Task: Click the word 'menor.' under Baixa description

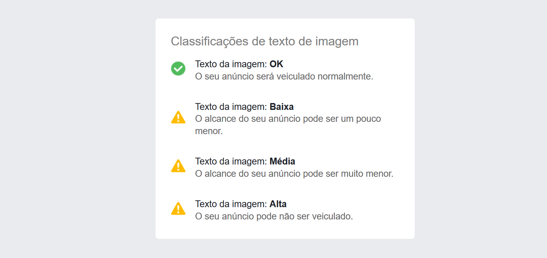Action: (x=209, y=131)
